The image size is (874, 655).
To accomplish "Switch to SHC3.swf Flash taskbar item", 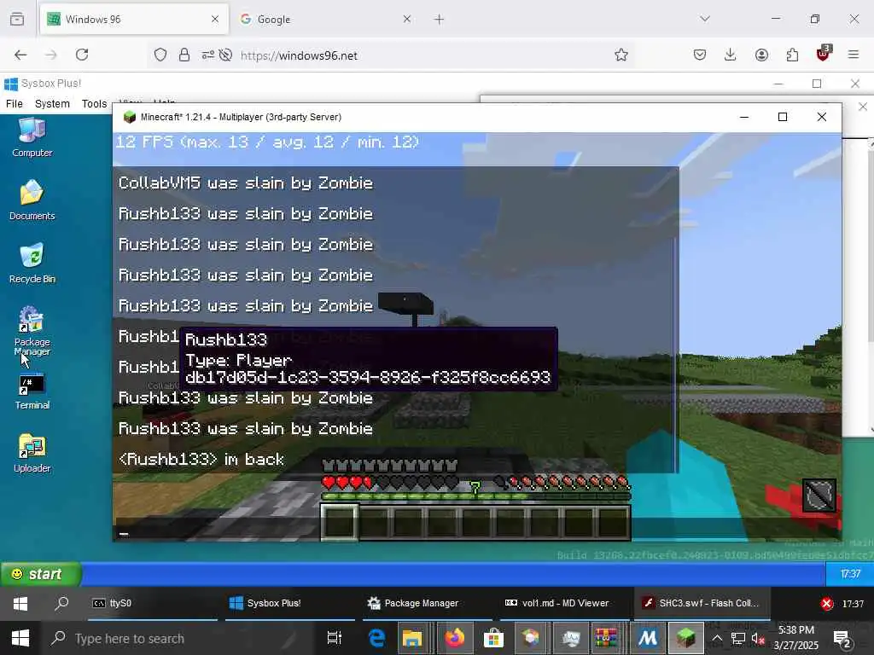I will (702, 603).
